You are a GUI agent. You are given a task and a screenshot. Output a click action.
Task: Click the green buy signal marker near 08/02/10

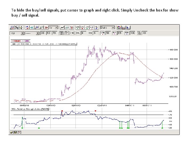point(22,128)
